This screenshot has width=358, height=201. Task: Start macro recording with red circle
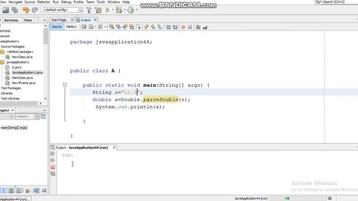pyautogui.click(x=183, y=27)
